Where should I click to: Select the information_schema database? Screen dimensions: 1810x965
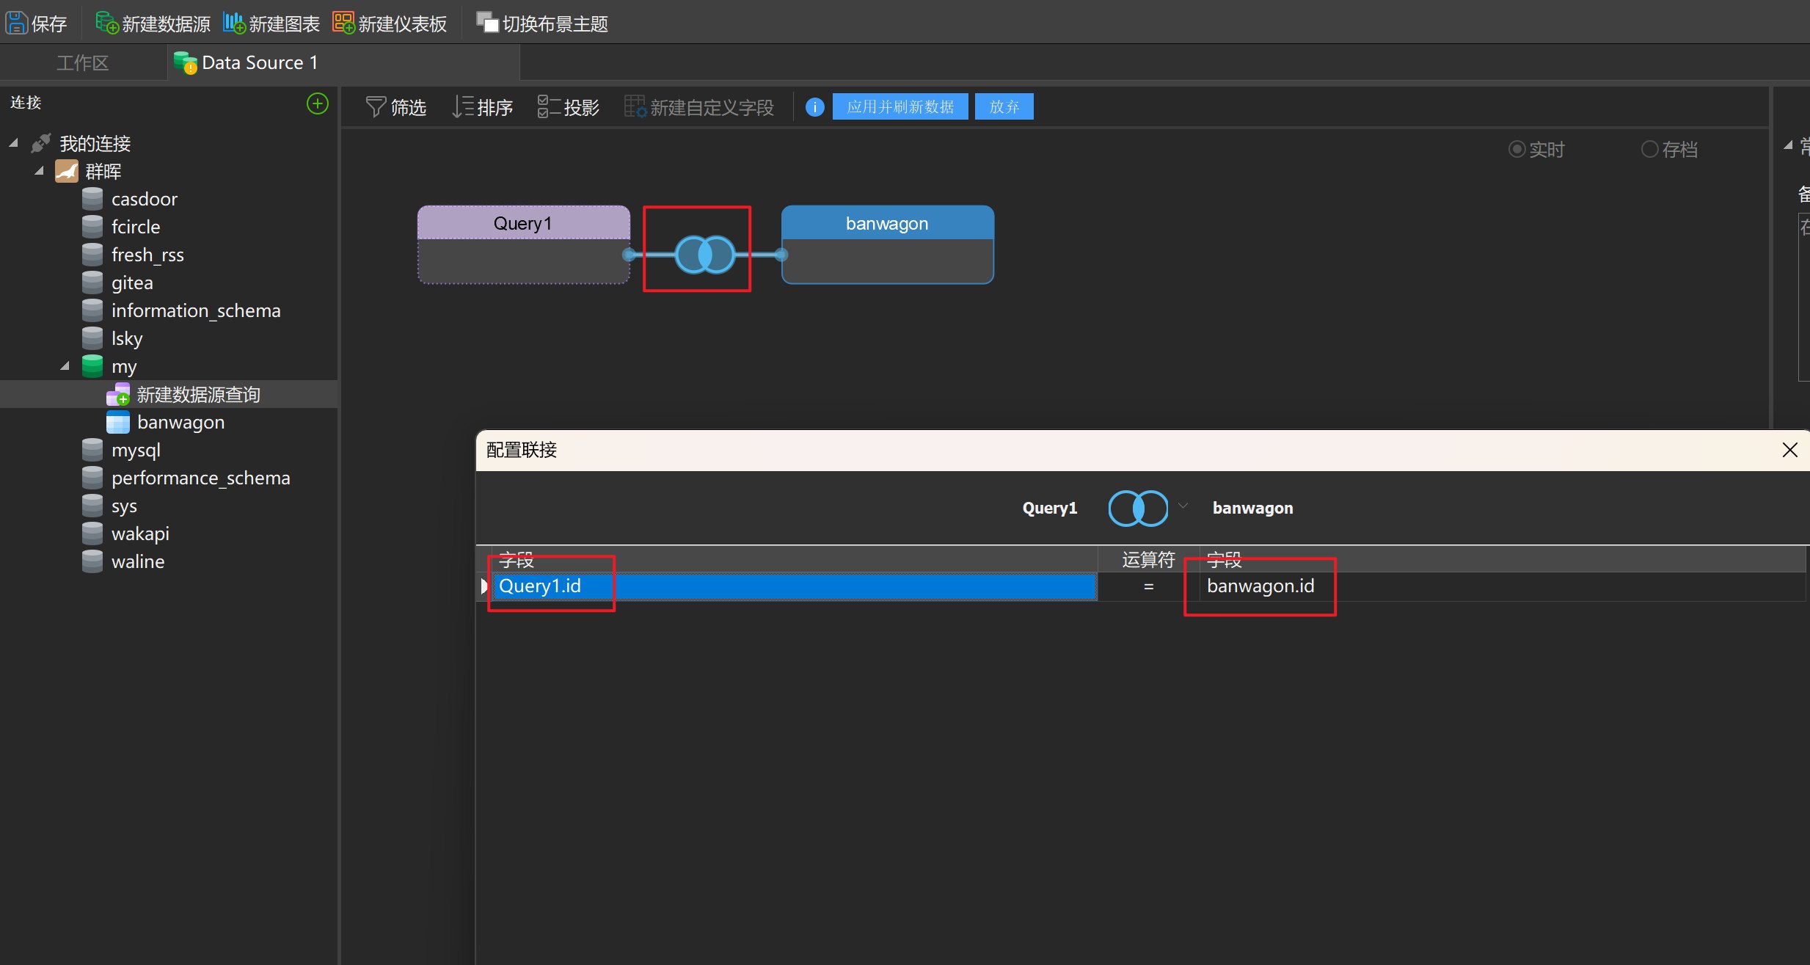click(x=195, y=310)
